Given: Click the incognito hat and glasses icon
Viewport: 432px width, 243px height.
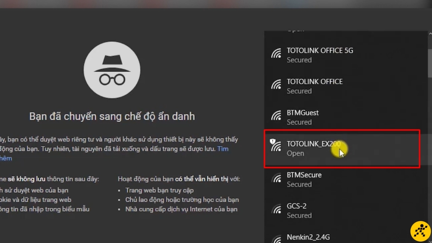Looking at the screenshot, I should (112, 71).
